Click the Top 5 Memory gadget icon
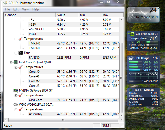Image resolution: width=165 pixels, height=130 pixels. coord(131,90)
